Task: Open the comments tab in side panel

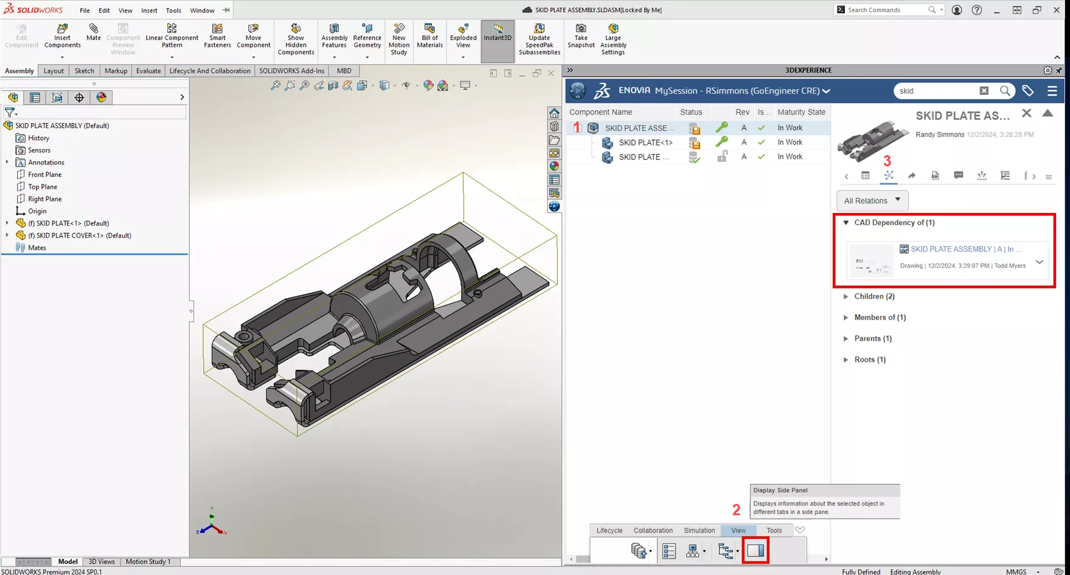Action: coord(959,176)
